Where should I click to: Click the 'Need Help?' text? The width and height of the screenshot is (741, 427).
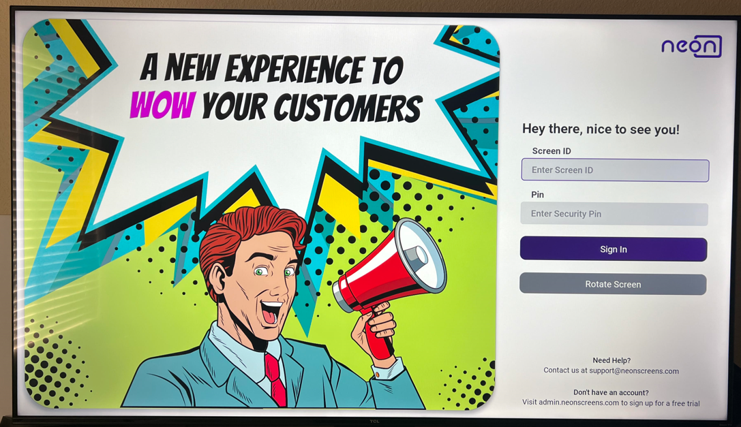coord(611,360)
